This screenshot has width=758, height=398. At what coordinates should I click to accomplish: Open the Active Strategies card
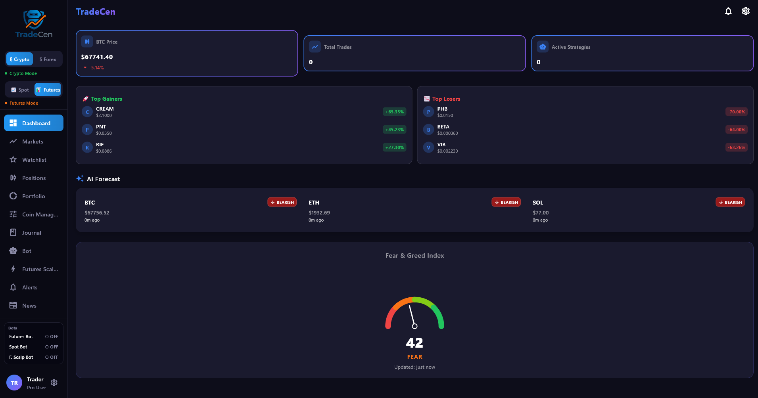642,53
